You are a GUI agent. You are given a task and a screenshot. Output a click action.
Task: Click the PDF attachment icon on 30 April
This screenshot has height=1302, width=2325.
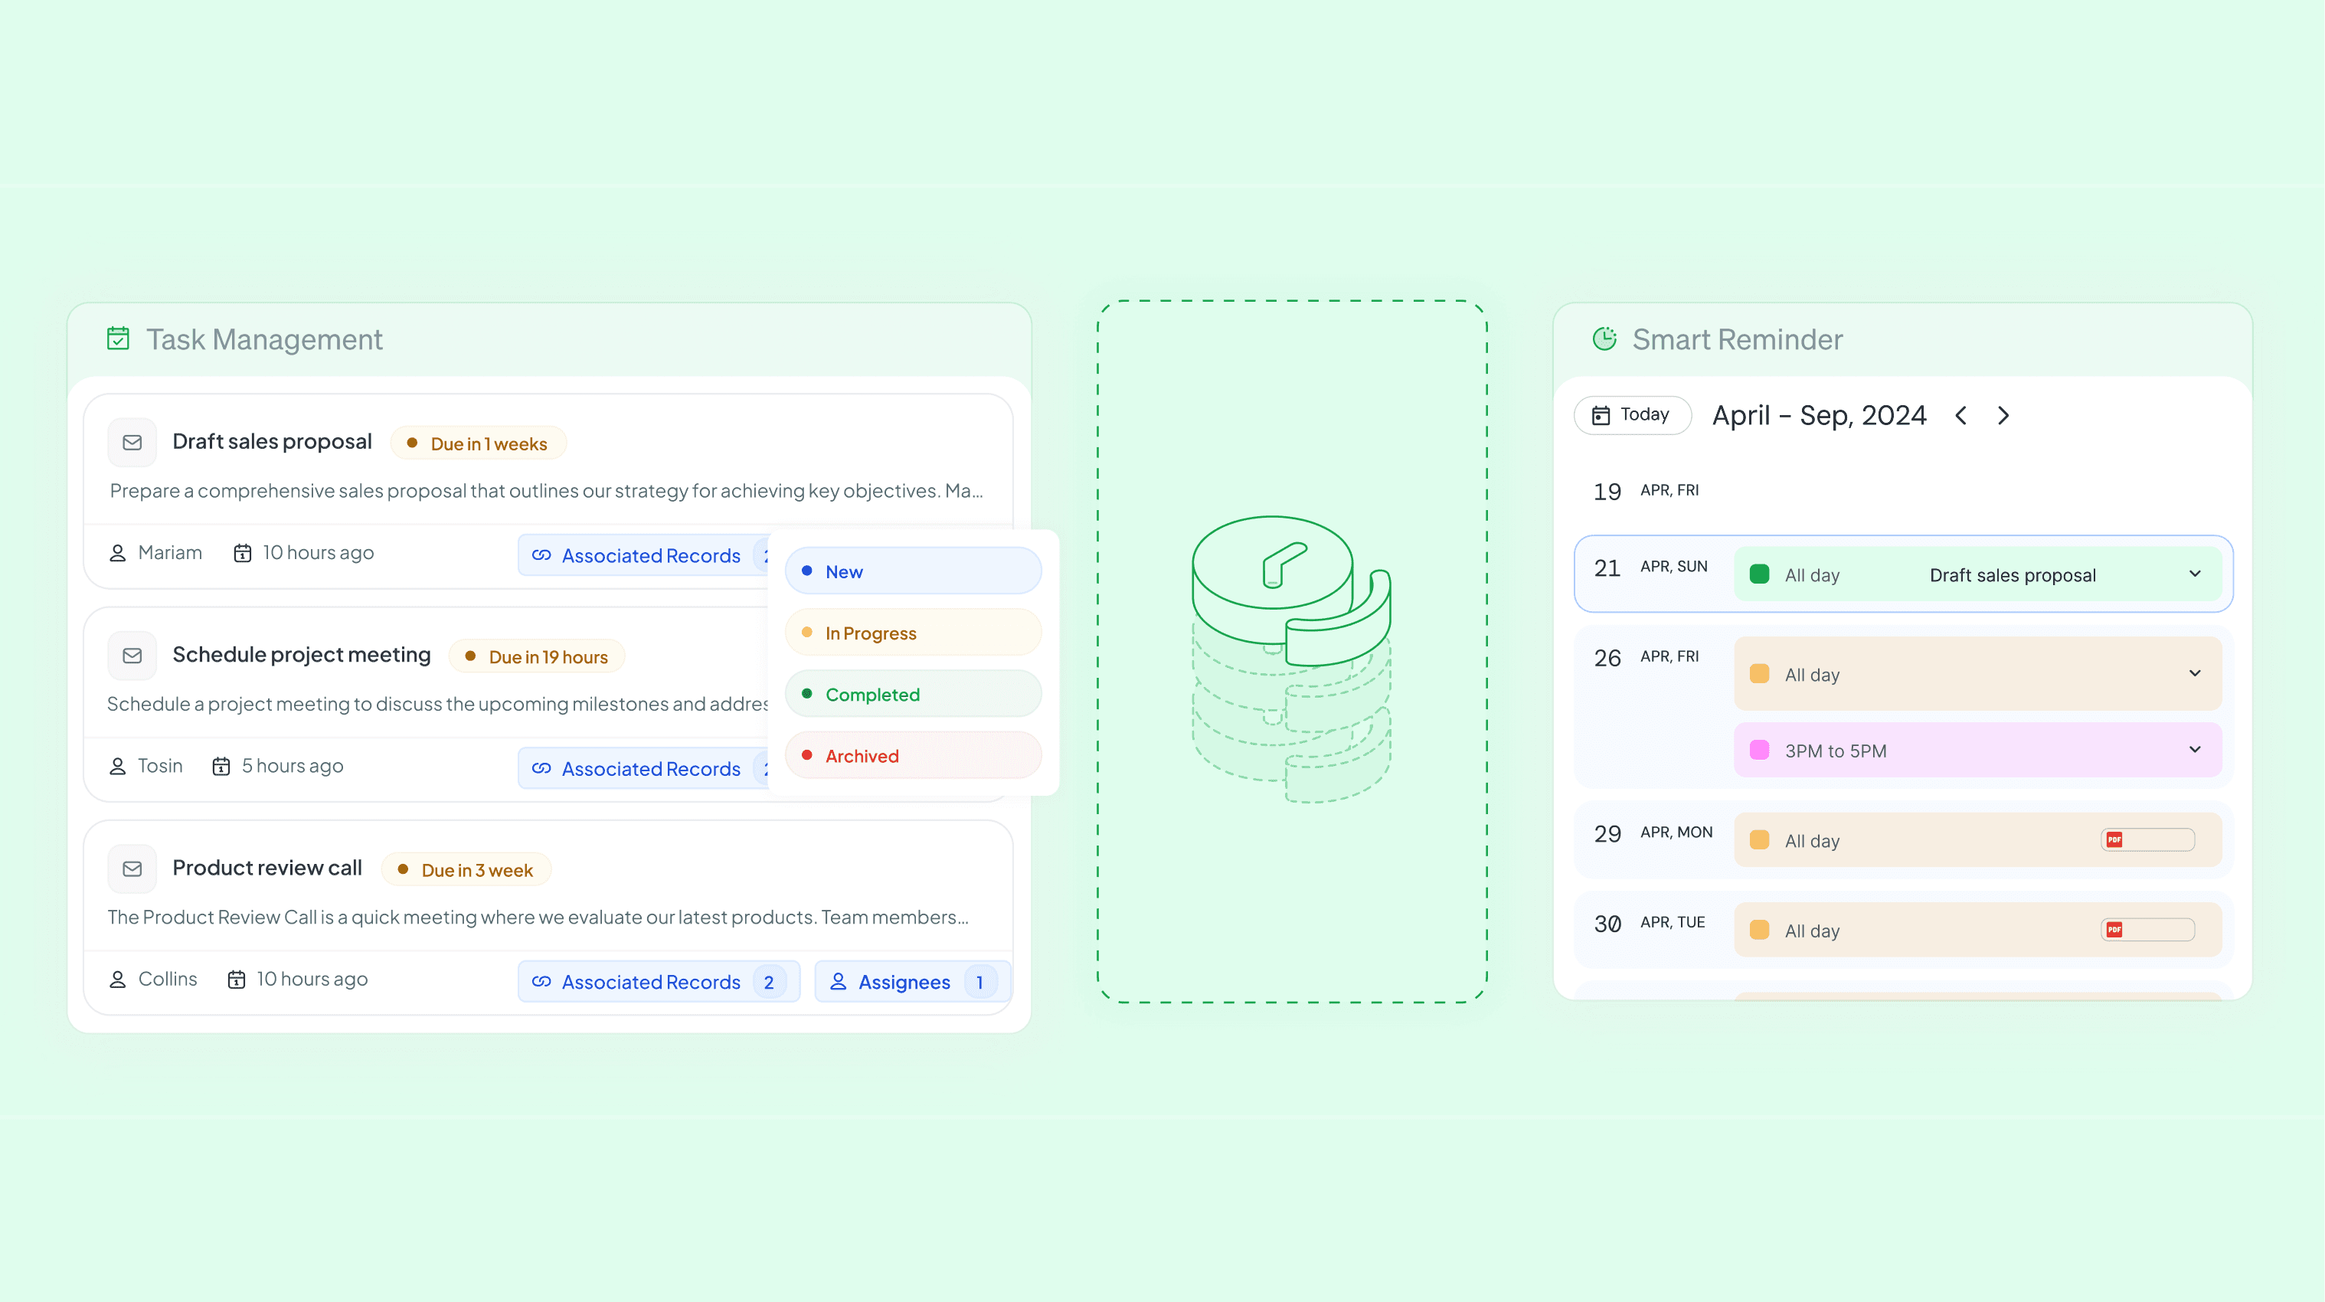[2114, 929]
